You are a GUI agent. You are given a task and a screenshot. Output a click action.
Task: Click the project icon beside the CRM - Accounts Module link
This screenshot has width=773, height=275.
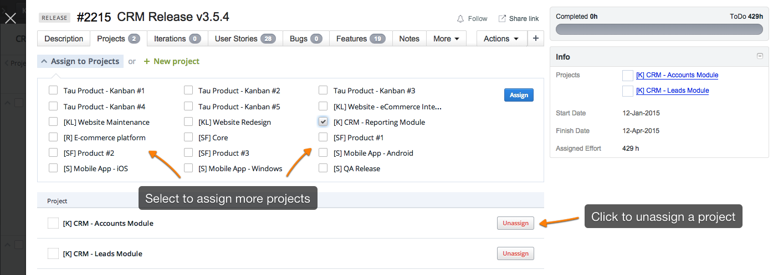(627, 75)
